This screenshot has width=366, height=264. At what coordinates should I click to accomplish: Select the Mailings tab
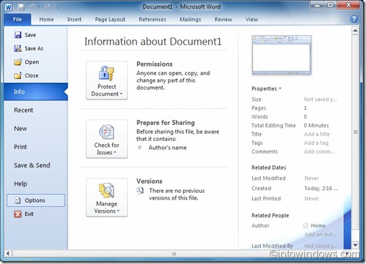190,19
